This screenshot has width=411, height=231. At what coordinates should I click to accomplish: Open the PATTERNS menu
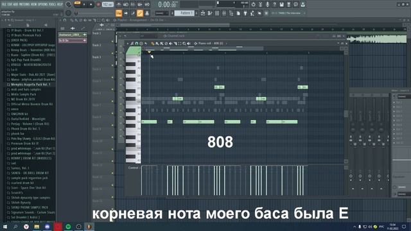click(24, 4)
